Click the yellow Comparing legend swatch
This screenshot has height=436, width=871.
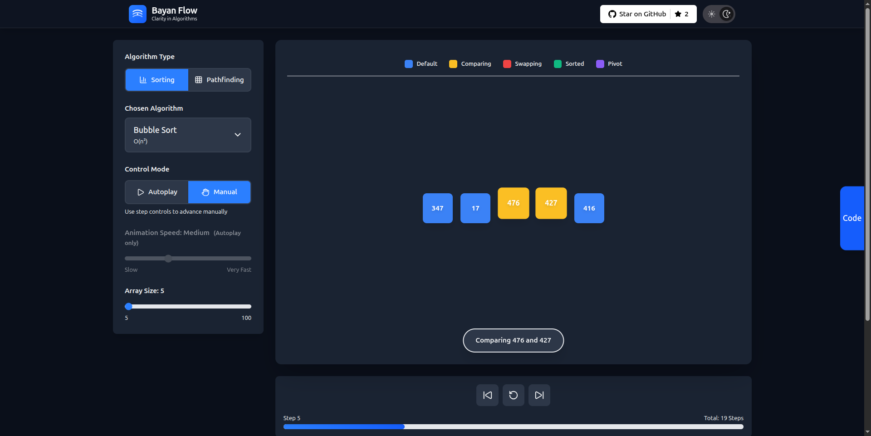[453, 64]
